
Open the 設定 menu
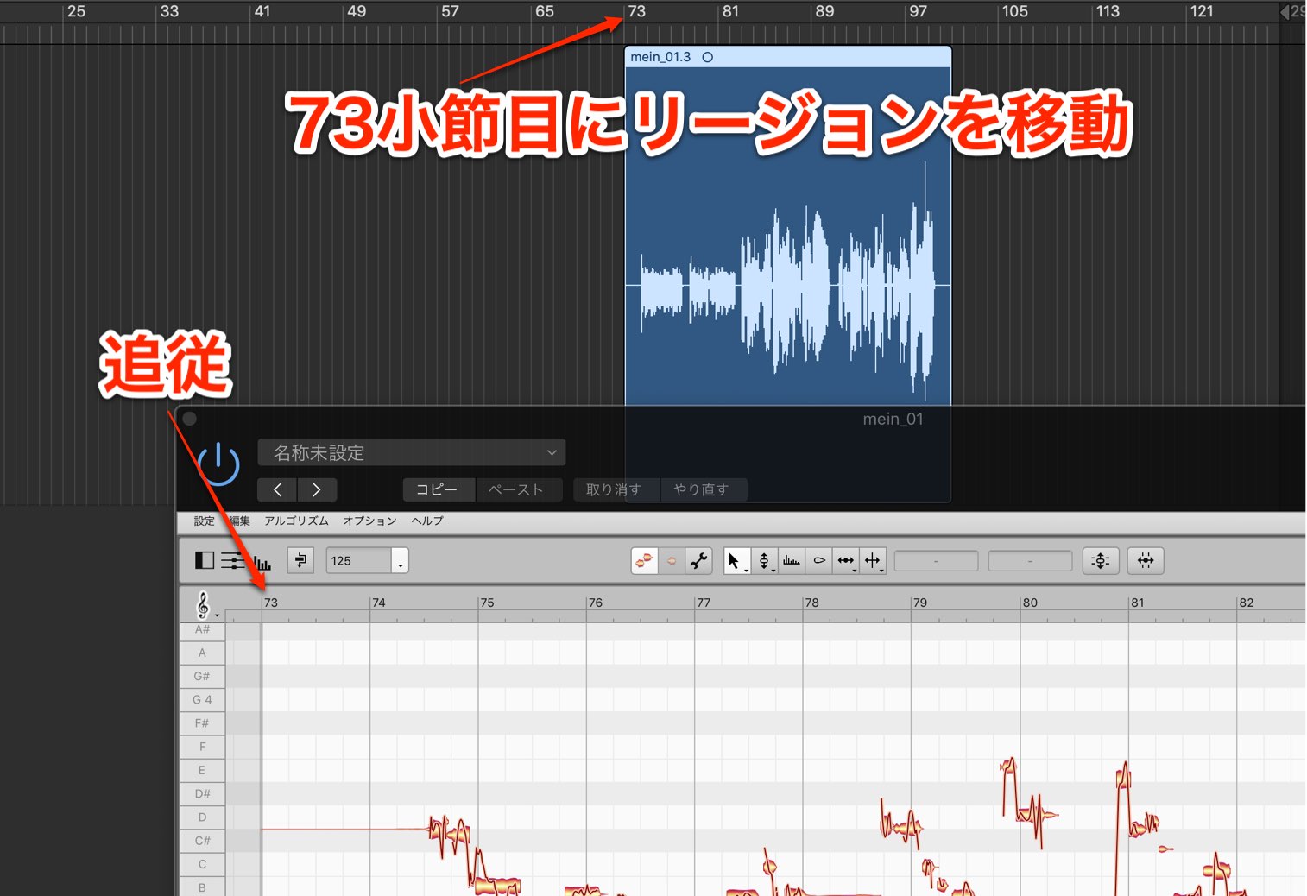click(x=204, y=521)
